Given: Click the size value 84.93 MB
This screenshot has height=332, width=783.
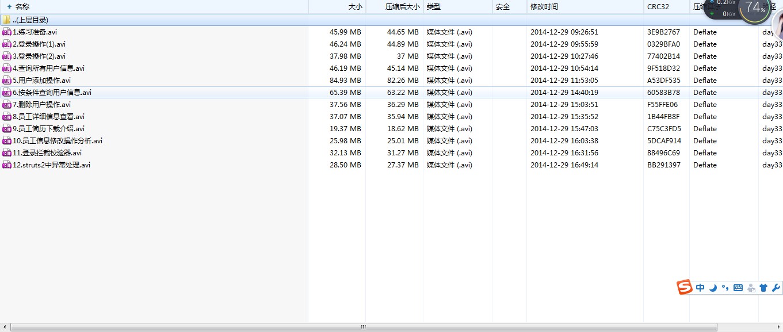Looking at the screenshot, I should pyautogui.click(x=345, y=81).
